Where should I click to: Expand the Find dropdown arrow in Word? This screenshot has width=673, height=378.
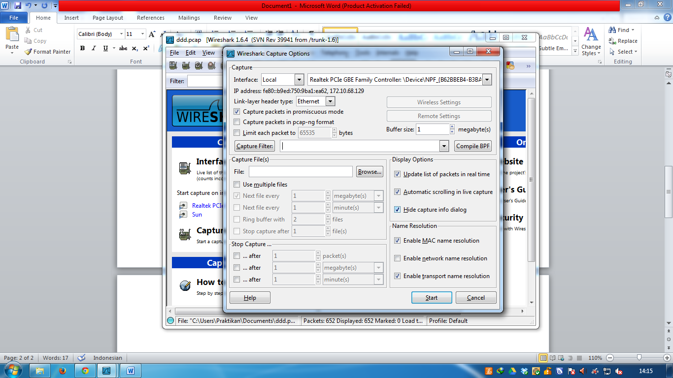[633, 30]
